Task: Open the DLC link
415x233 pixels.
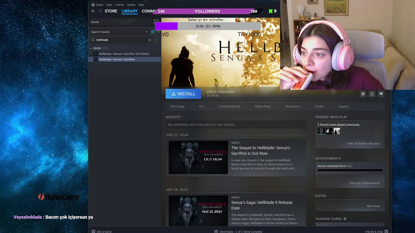Action: coord(202,106)
